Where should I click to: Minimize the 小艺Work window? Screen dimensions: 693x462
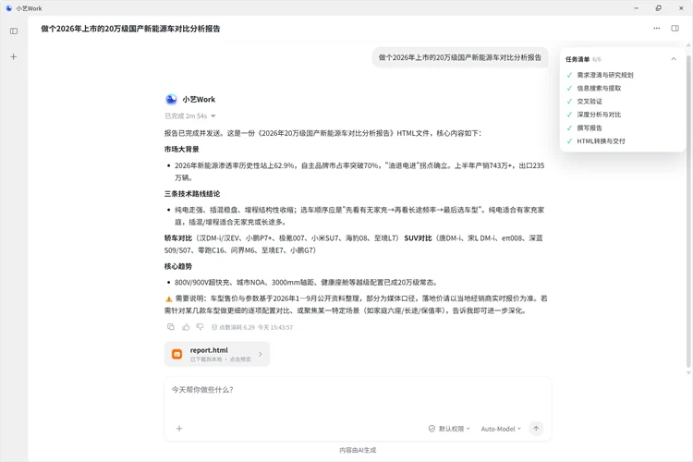(x=636, y=8)
